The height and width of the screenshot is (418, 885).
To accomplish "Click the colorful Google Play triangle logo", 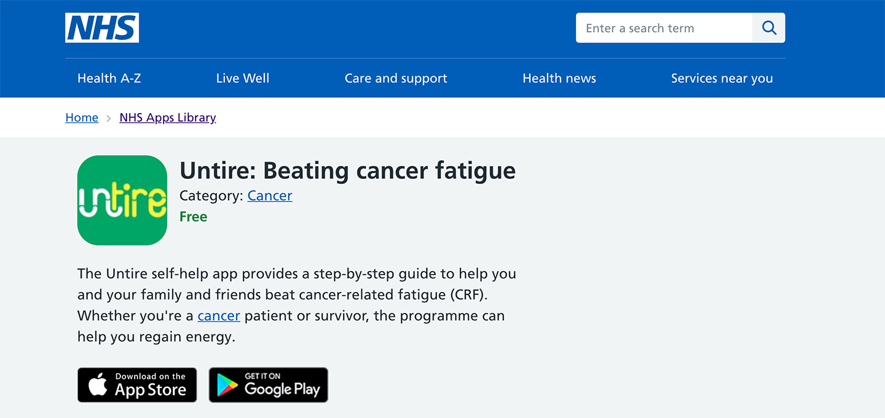I will click(x=227, y=385).
